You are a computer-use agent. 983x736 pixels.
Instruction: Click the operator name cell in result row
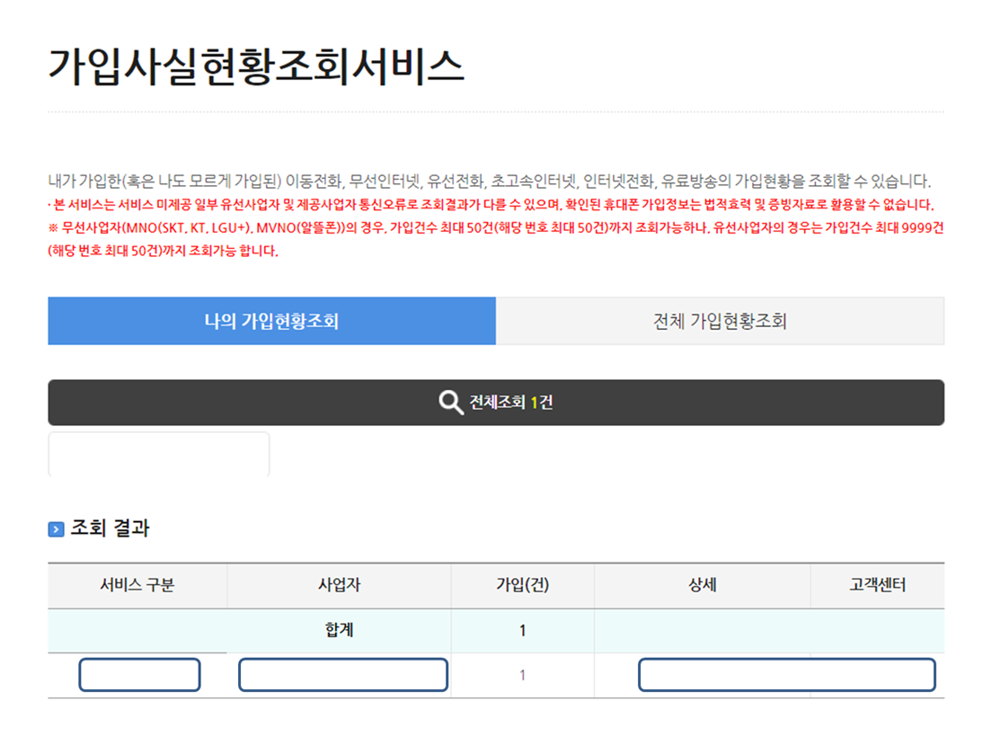pyautogui.click(x=341, y=674)
